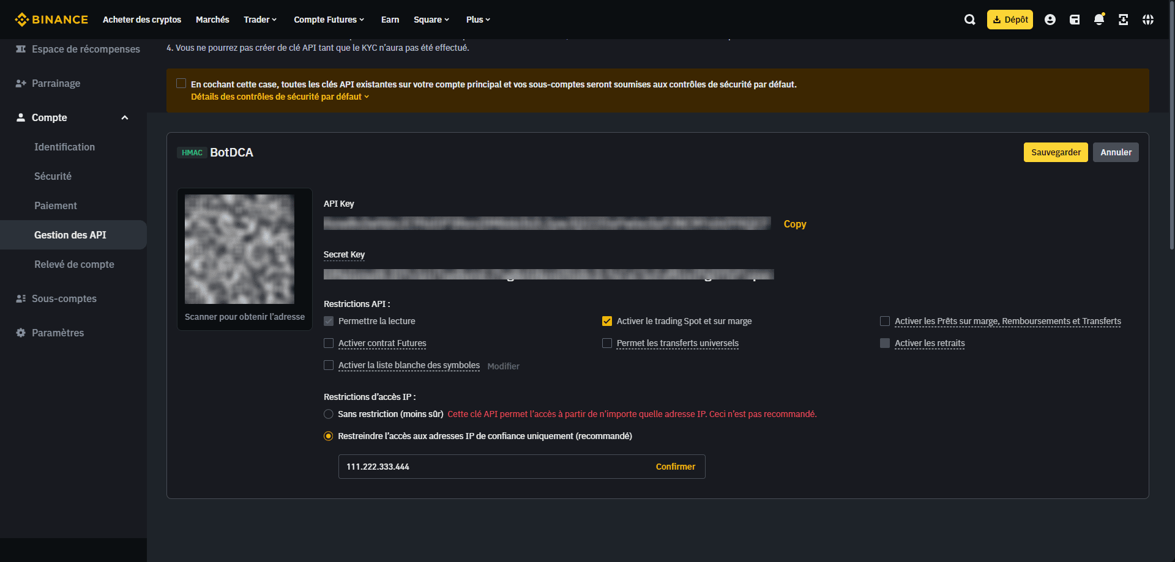Enable the Activer contrat Futures checkbox
This screenshot has height=562, width=1175.
[x=329, y=343]
